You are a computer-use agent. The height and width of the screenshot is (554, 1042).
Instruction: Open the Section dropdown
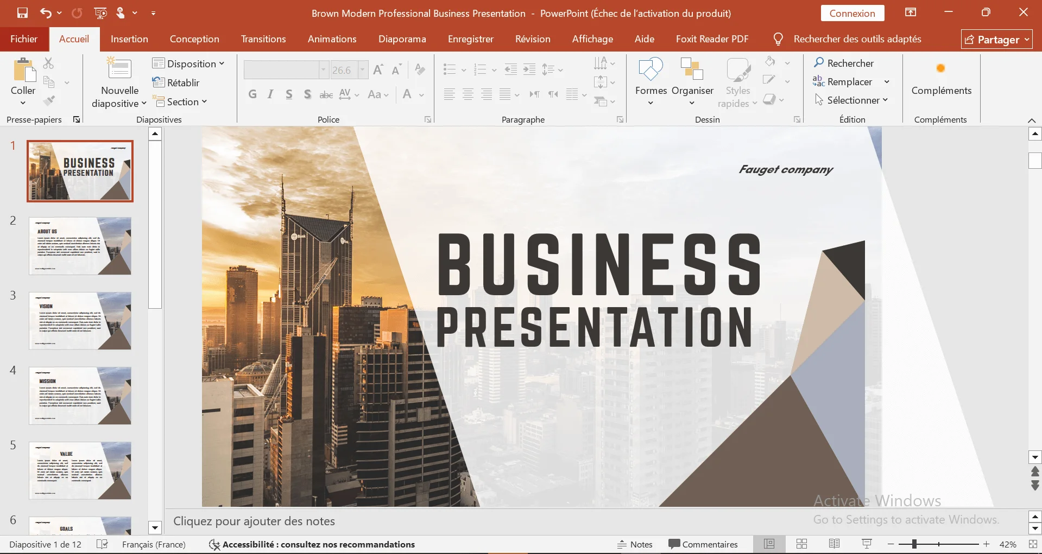tap(181, 101)
